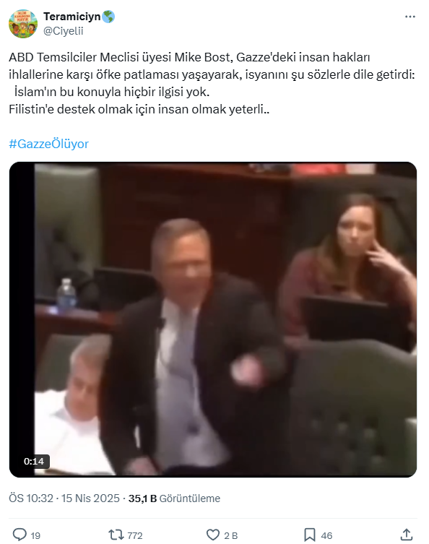Click the share upload icon
Image resolution: width=429 pixels, height=544 pixels.
[x=407, y=535]
